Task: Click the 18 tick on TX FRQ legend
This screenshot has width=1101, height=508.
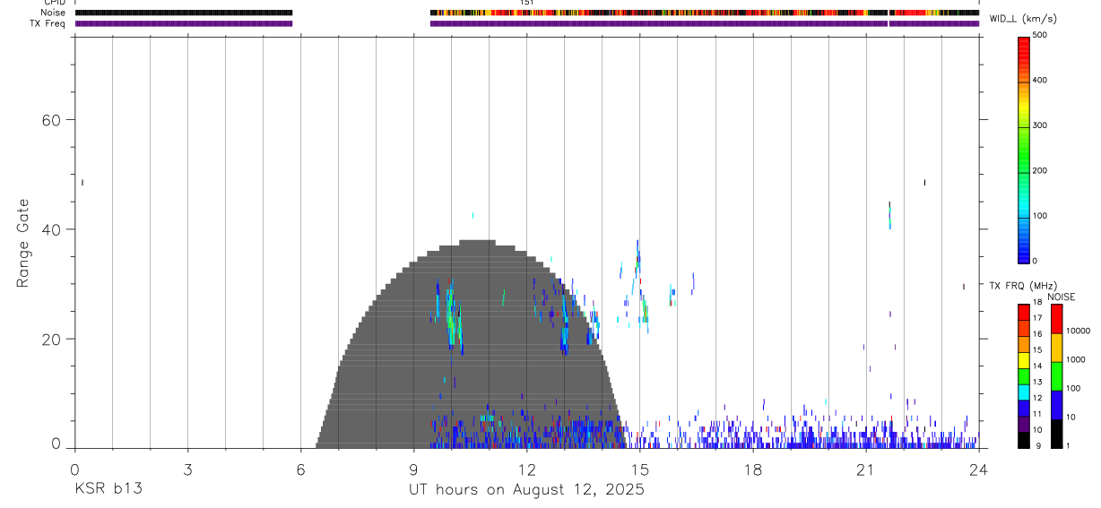Action: 1036,303
